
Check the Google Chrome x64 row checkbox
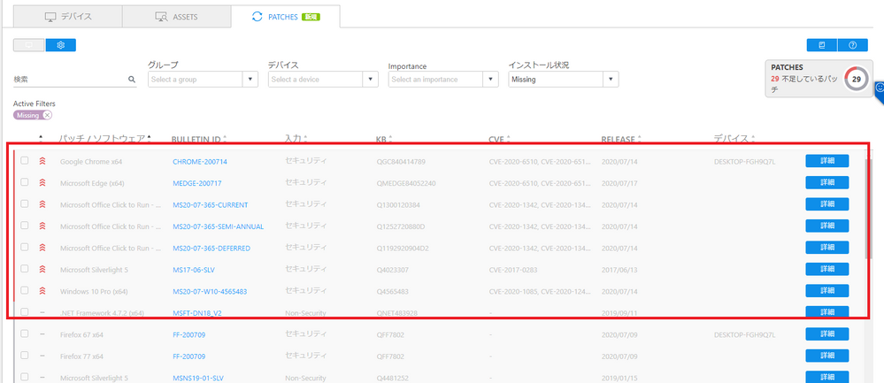click(x=24, y=160)
